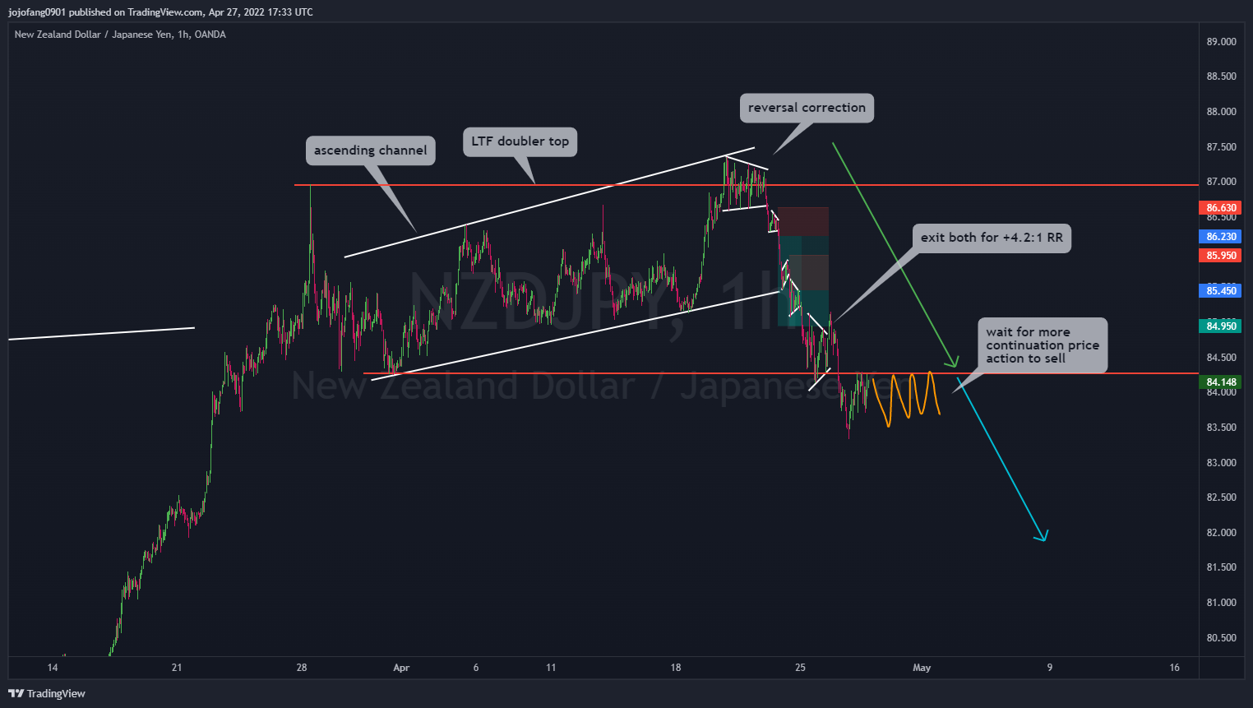Image resolution: width=1253 pixels, height=708 pixels.
Task: Click the green 84.950 price label
Action: coord(1221,326)
